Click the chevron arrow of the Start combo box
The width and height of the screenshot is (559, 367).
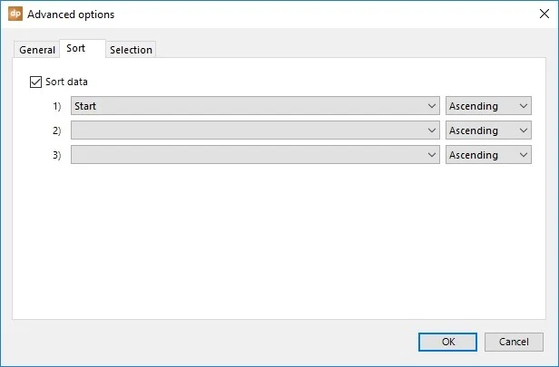tap(431, 106)
